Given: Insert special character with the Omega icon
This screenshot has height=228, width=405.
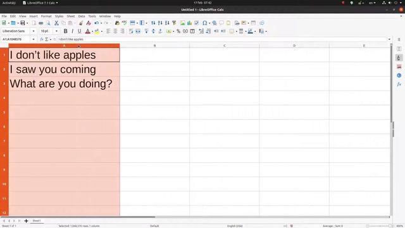Looking at the screenshot, I should tap(204, 23).
